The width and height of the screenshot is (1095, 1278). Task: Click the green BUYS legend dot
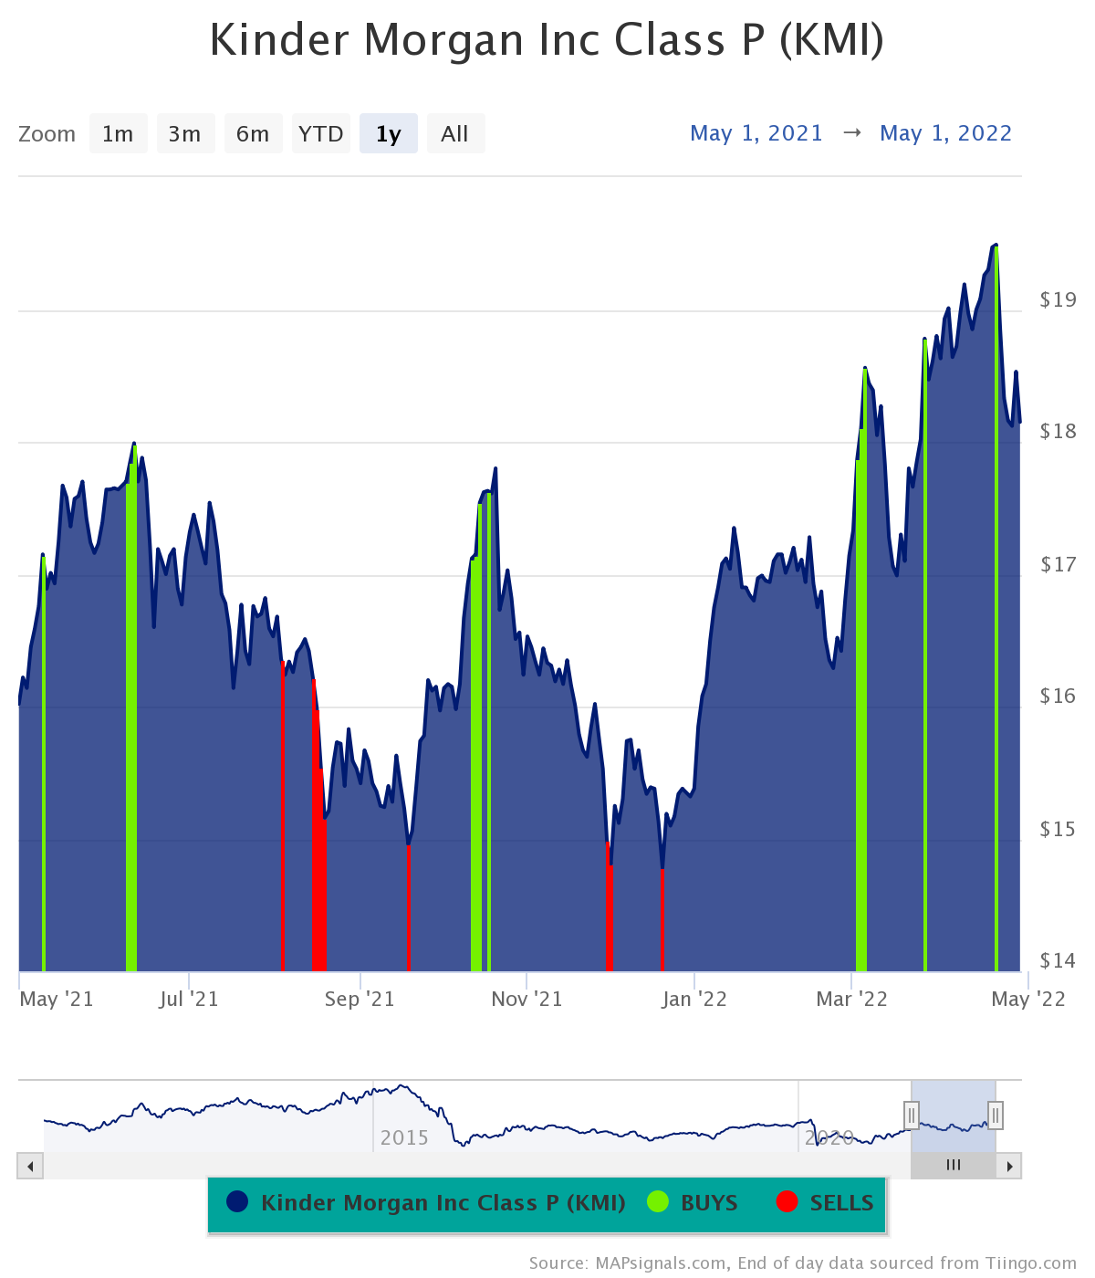tap(658, 1202)
